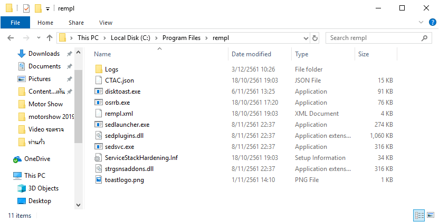Open the File menu tab
439x222 pixels.
click(15, 23)
